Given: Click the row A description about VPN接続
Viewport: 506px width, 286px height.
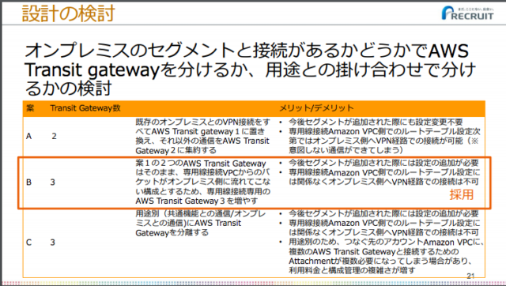Looking at the screenshot, I should tap(202, 136).
